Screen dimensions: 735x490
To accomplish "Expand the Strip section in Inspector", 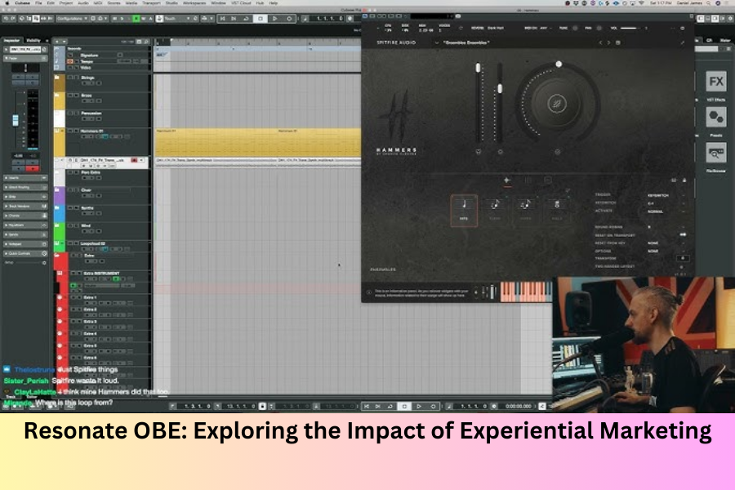I will 26,197.
